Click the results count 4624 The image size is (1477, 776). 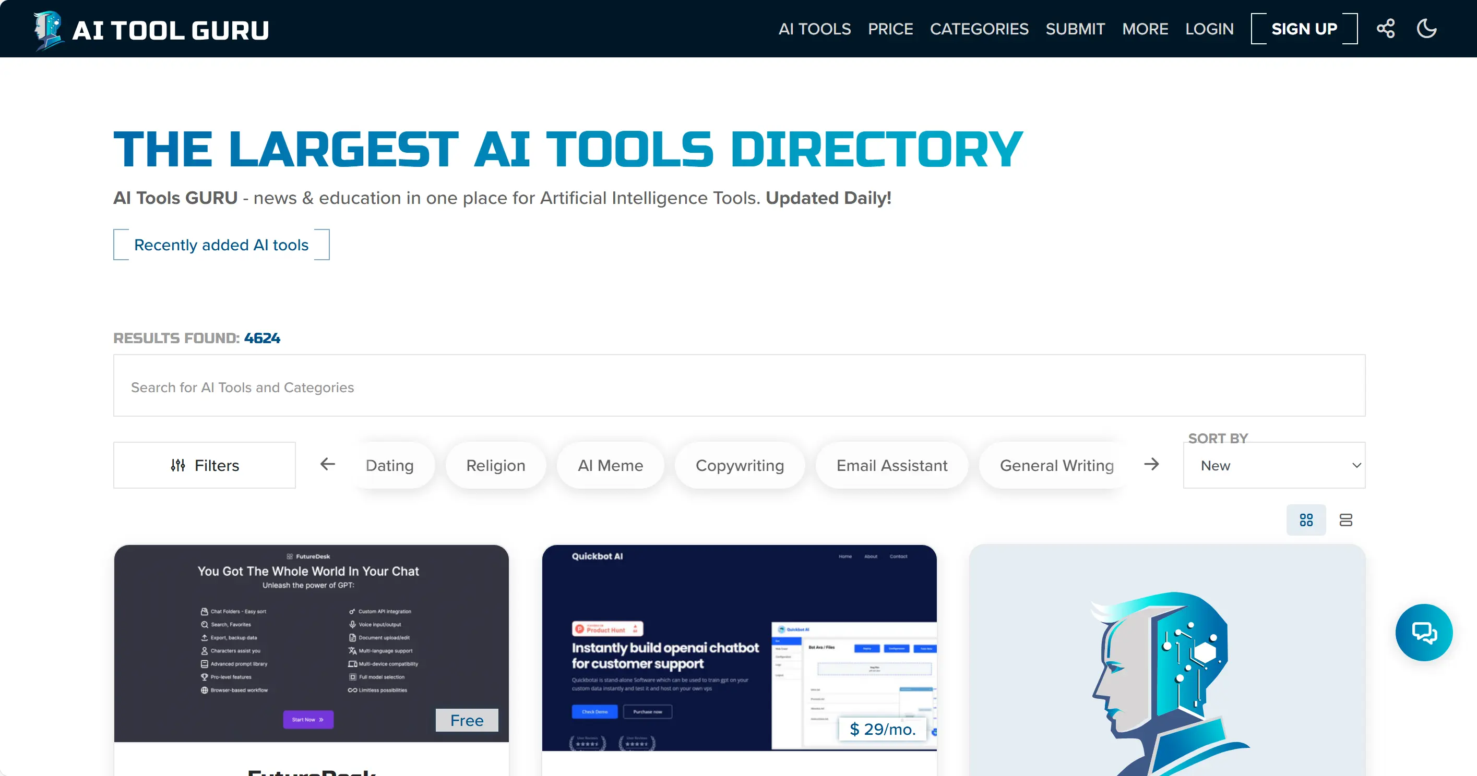pos(262,338)
